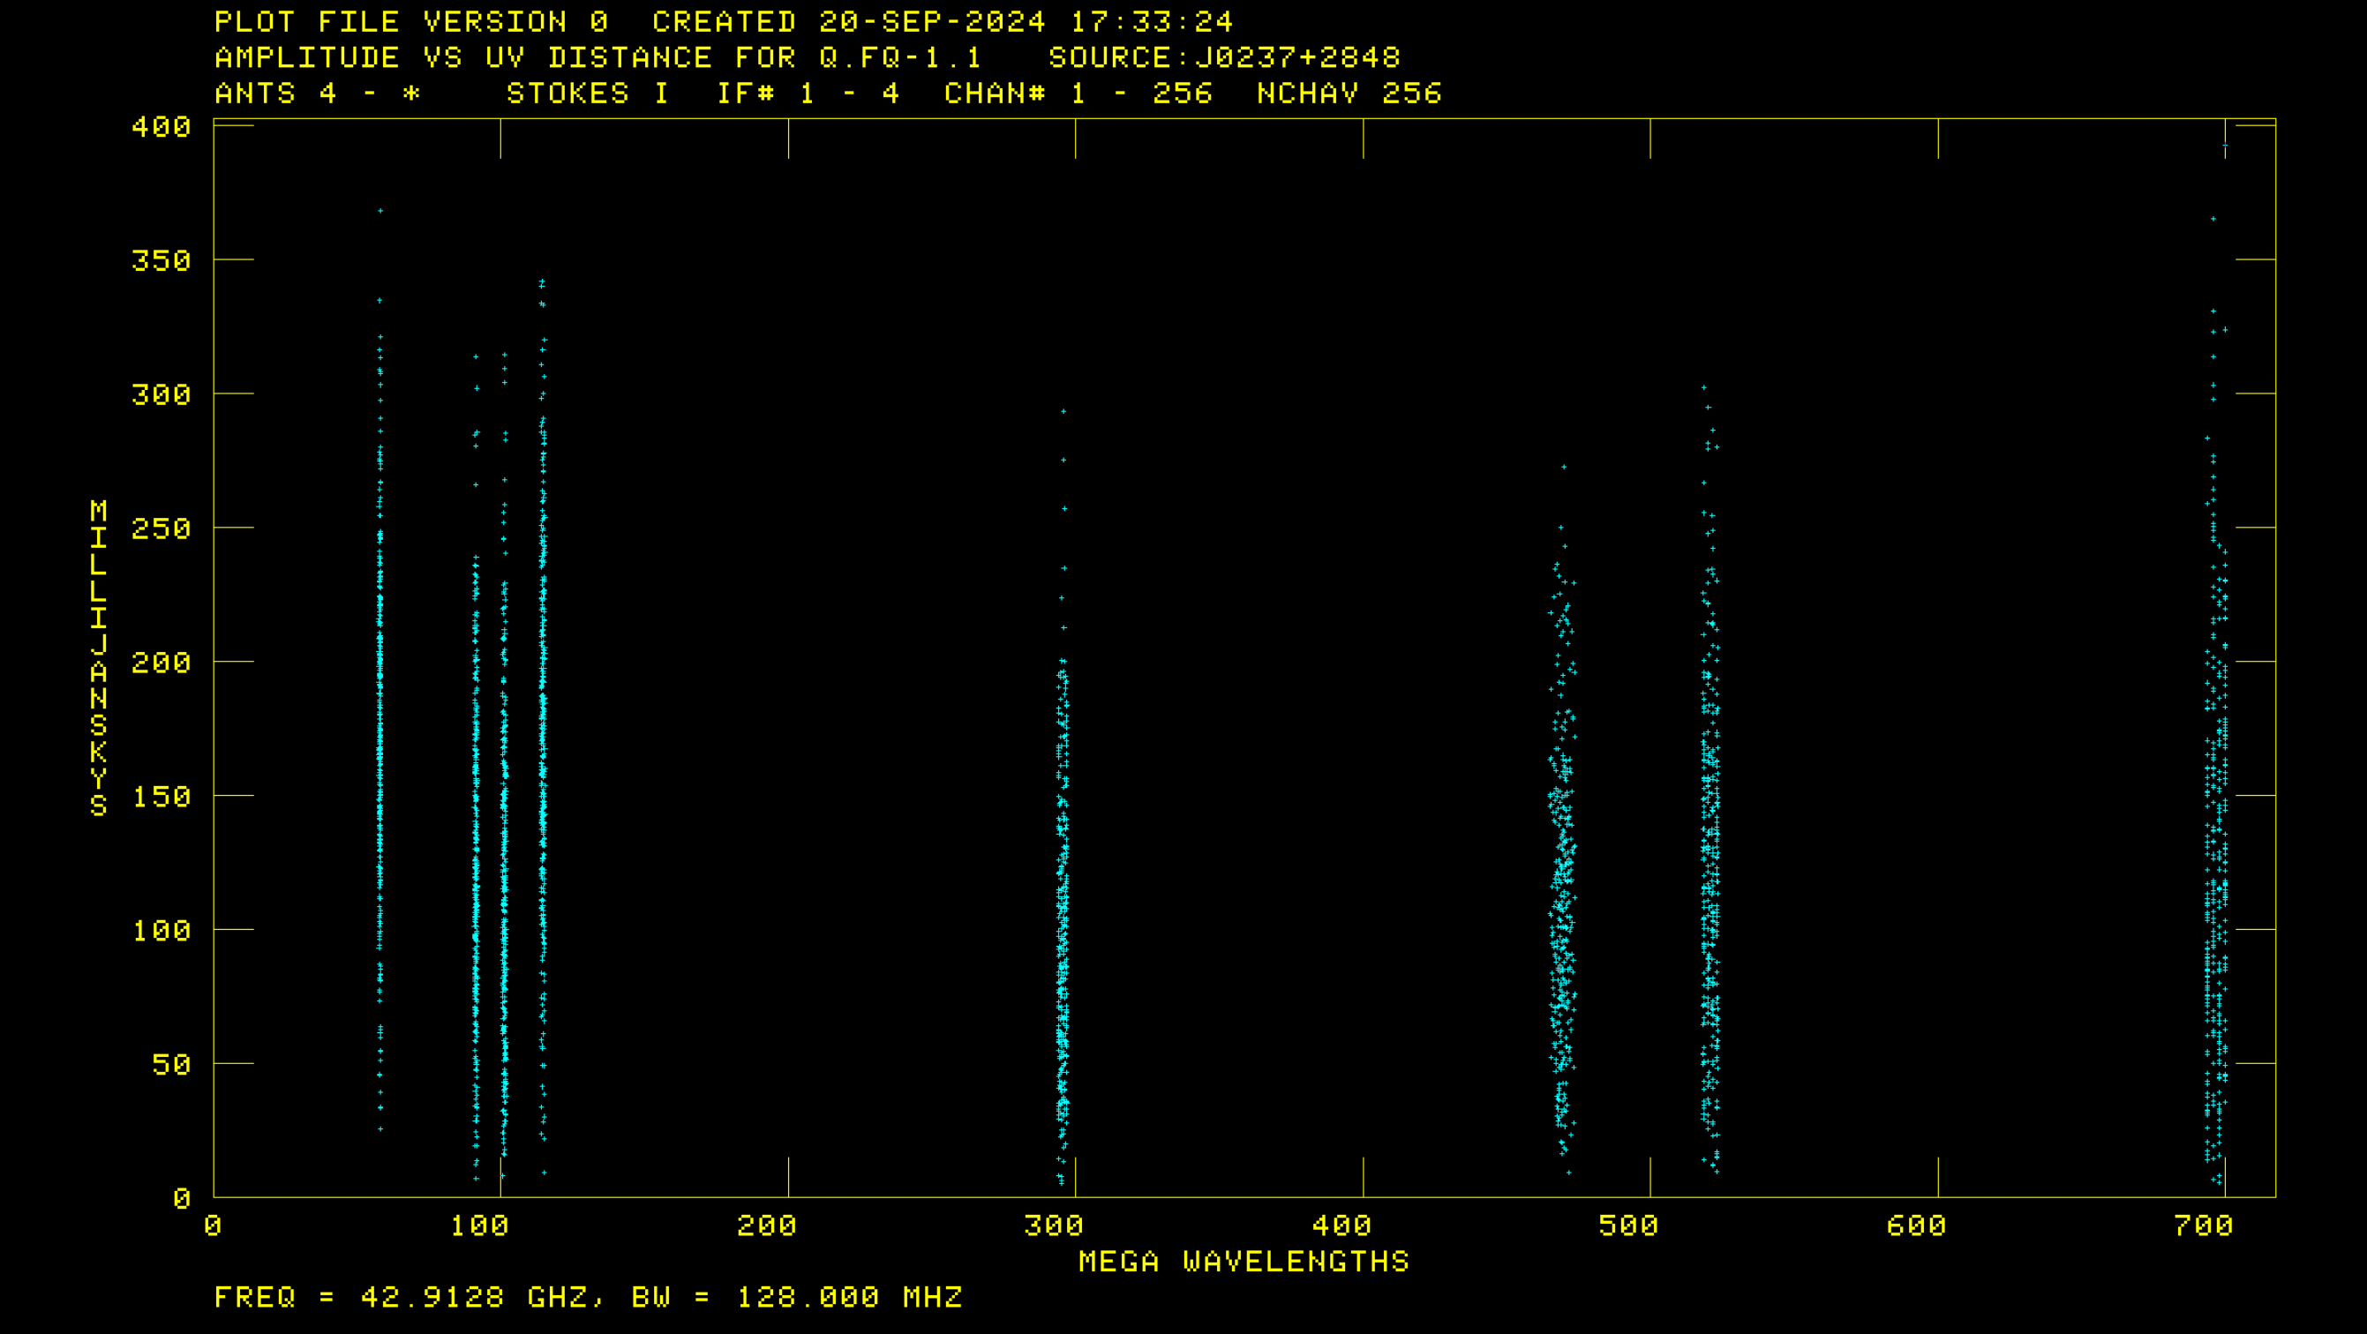Click the vertical MILLIJANSKYS axis label
Screen dimensions: 2367x1334
coord(98,658)
